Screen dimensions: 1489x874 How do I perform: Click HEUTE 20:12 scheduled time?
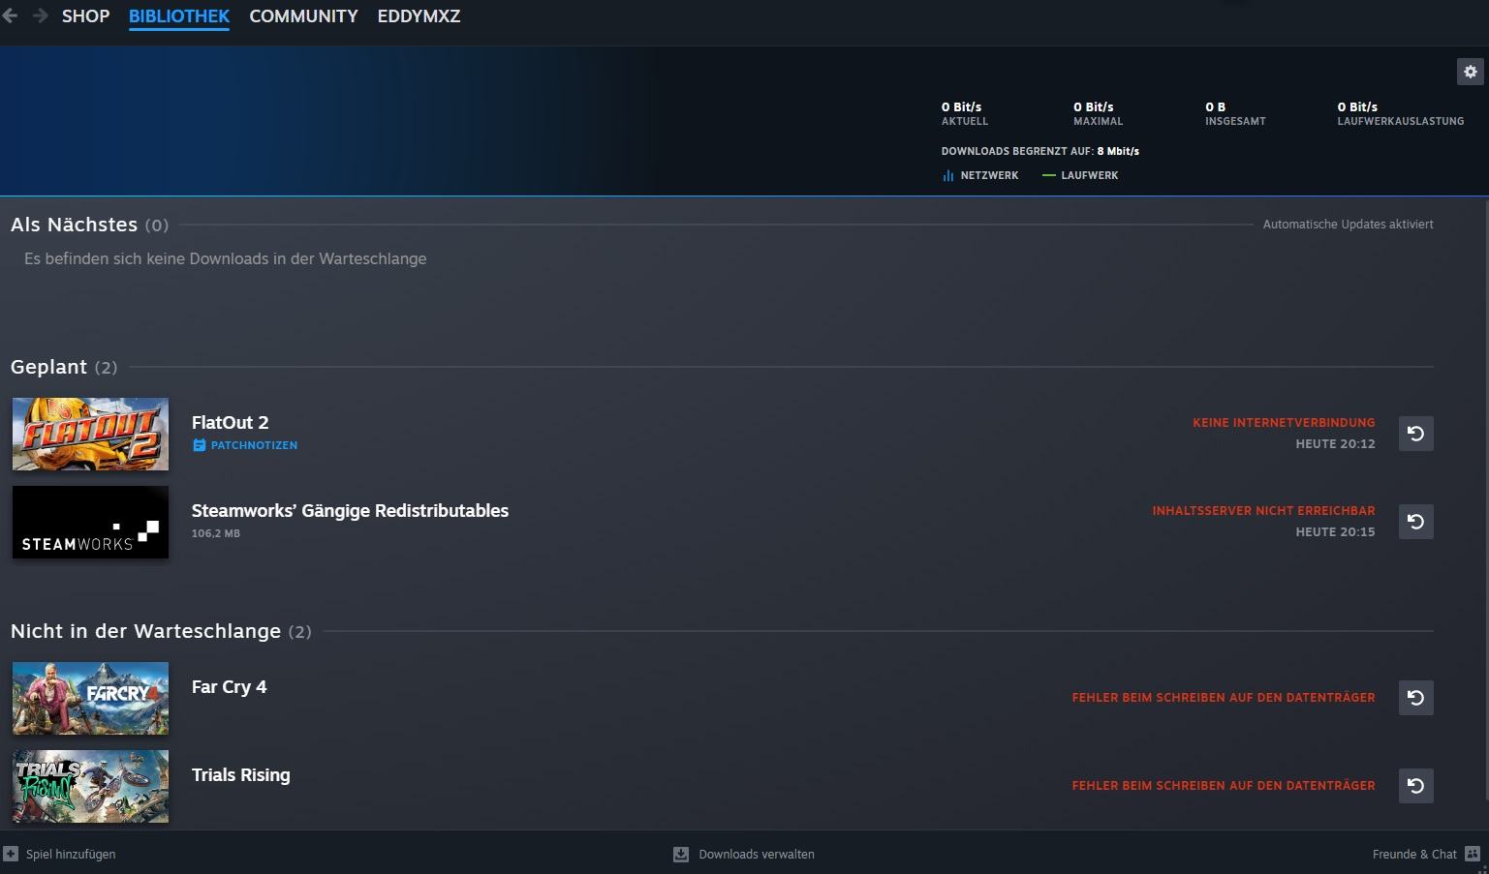tap(1335, 443)
